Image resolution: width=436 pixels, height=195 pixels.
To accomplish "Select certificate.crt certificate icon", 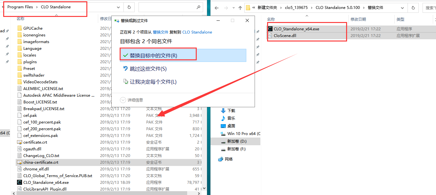I will [x=20, y=142].
